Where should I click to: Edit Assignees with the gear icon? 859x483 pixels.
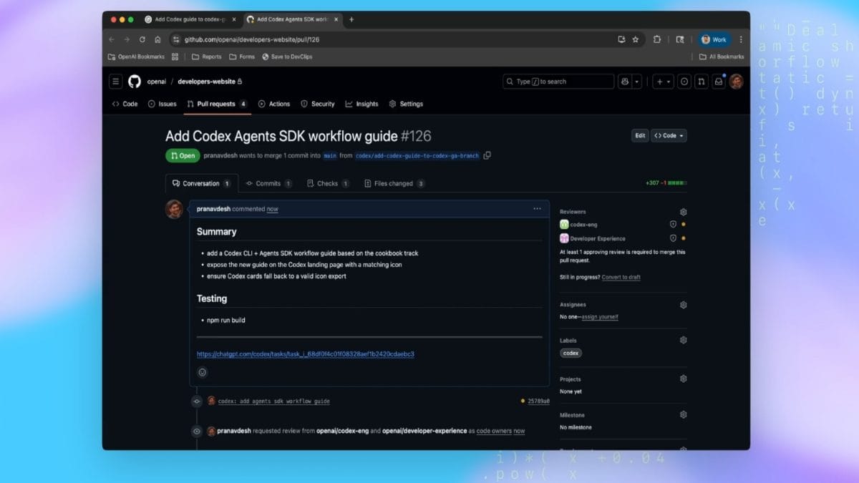(x=683, y=305)
